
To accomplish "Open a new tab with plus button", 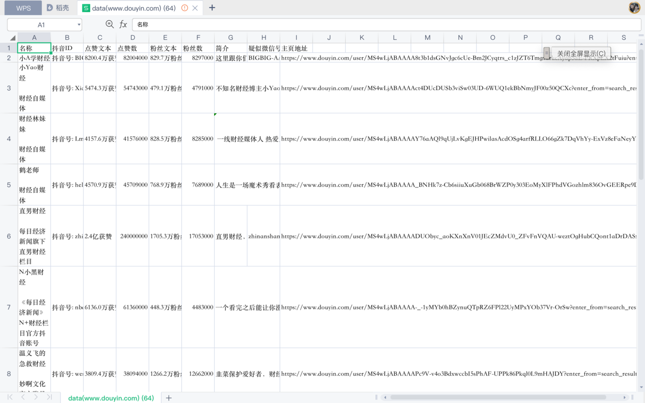I will coord(212,8).
